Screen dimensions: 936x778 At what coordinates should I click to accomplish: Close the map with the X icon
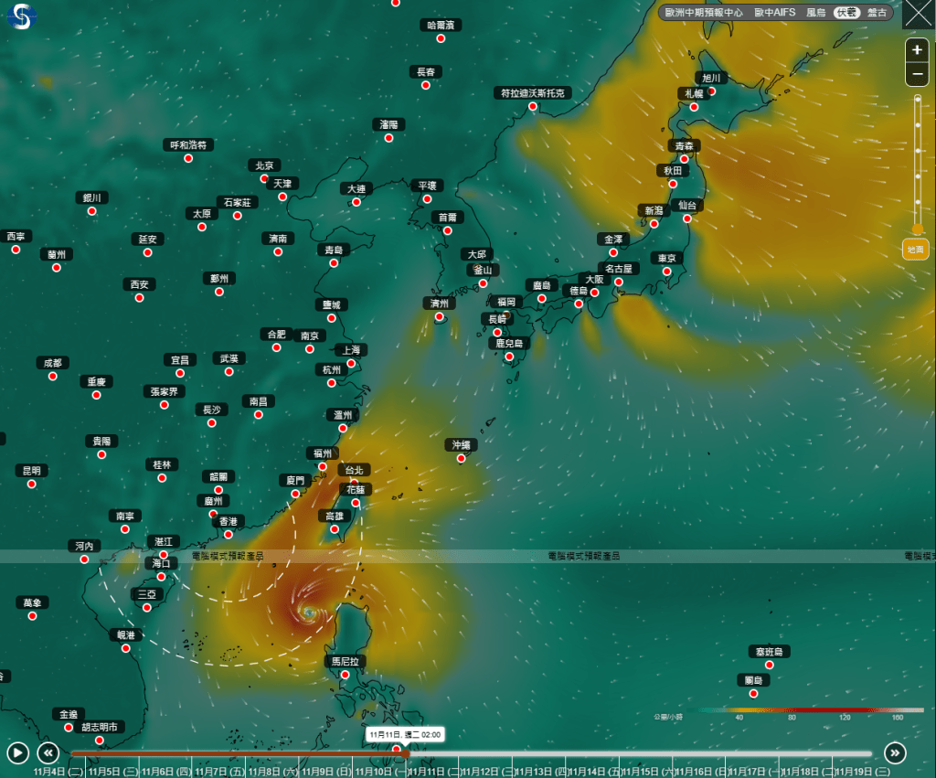coord(918,15)
